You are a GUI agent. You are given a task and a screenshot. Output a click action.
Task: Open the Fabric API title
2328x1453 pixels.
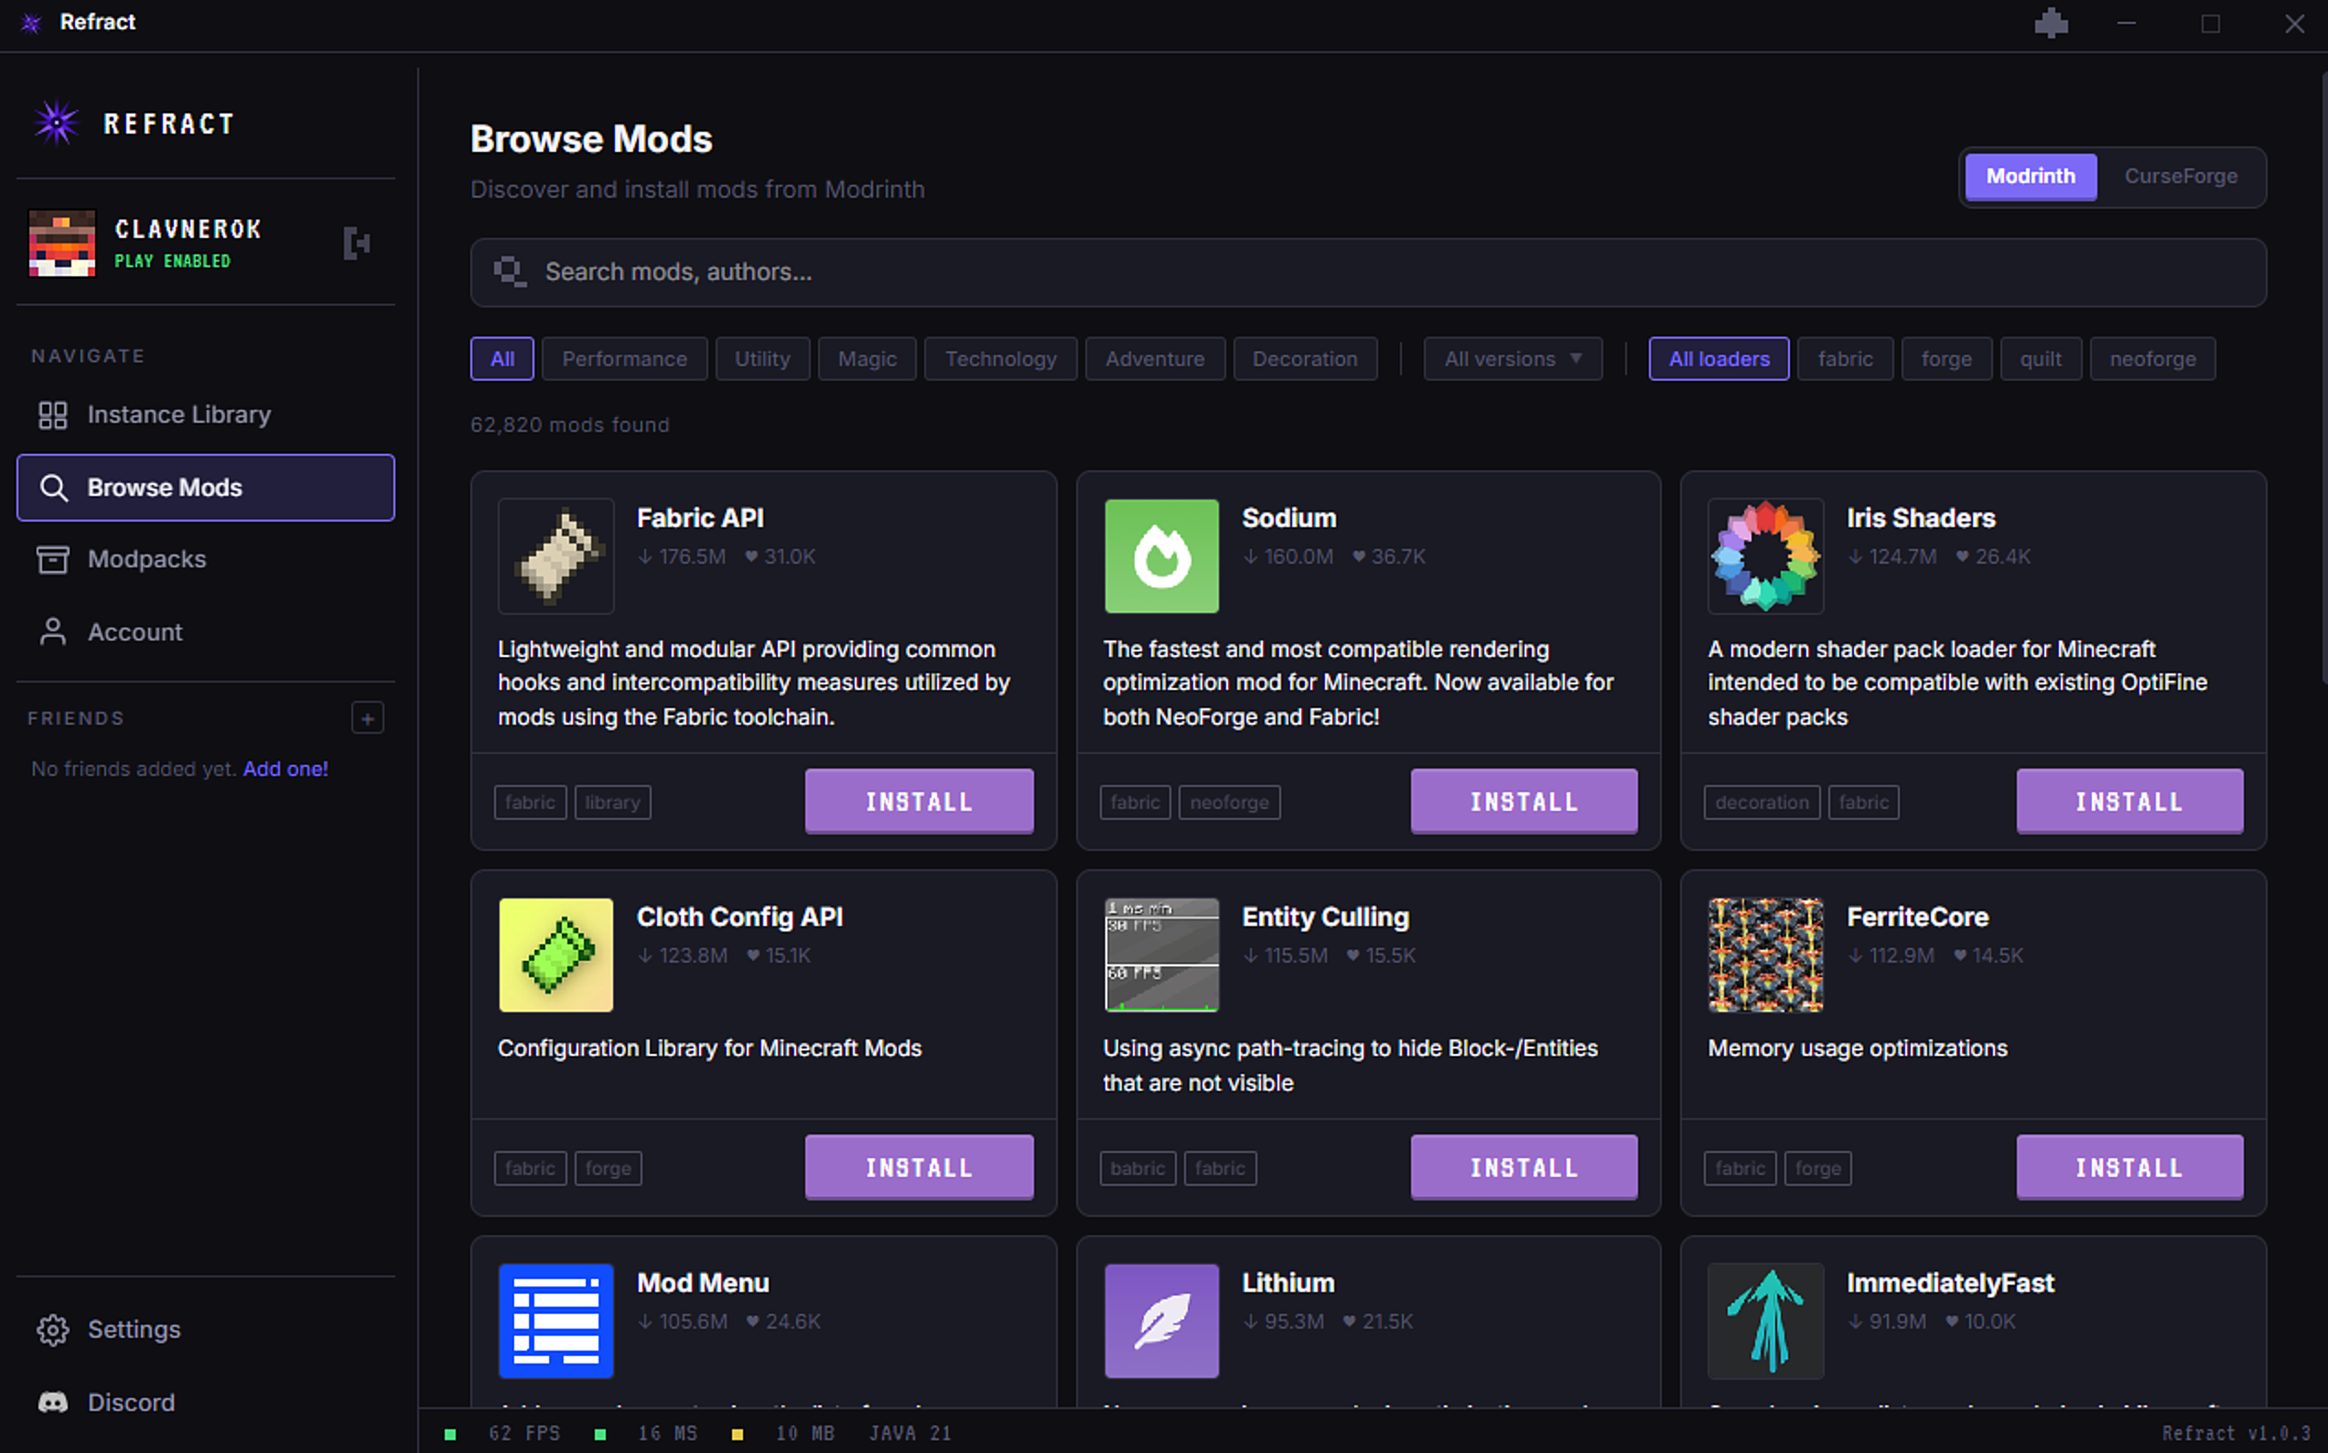pos(700,518)
